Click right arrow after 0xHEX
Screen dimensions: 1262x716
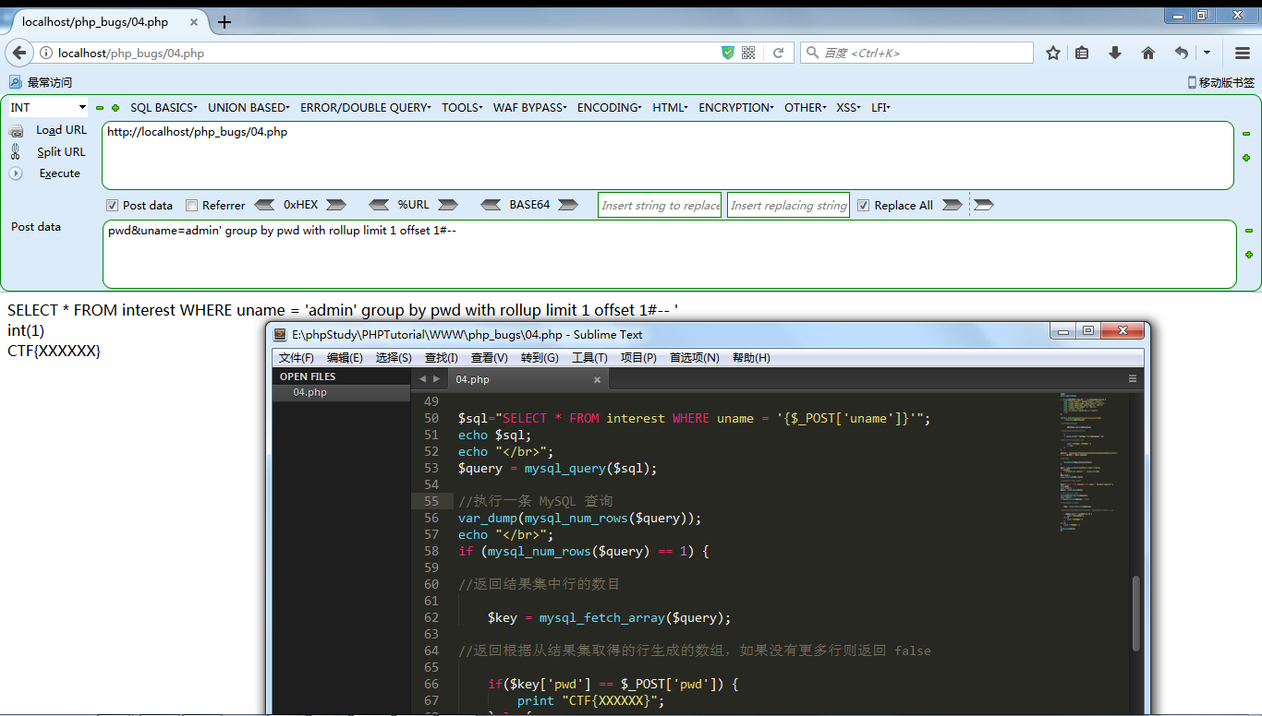click(335, 205)
